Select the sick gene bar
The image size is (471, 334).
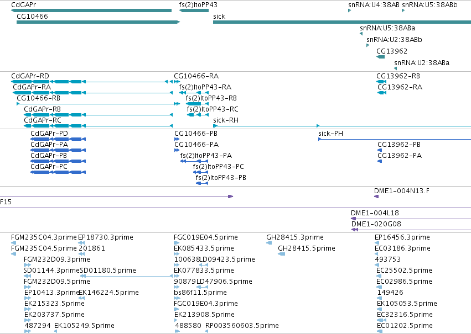click(342, 22)
